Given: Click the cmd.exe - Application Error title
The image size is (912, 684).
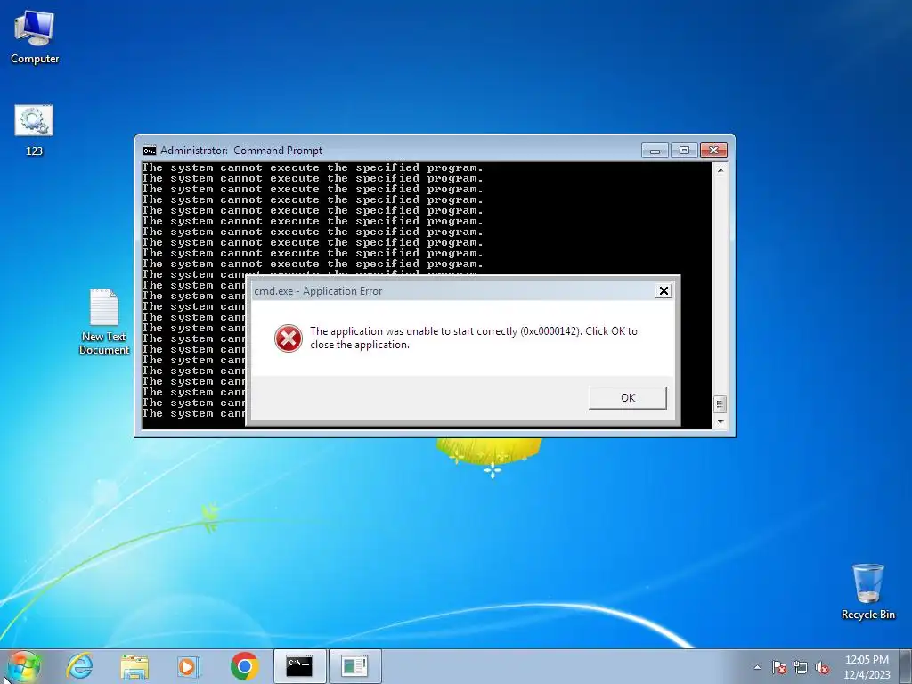Looking at the screenshot, I should click(318, 291).
